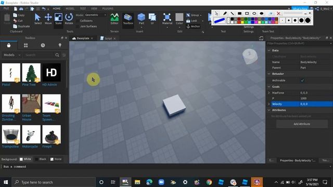Toggle the Join Surfaces checkbox

click(78, 26)
